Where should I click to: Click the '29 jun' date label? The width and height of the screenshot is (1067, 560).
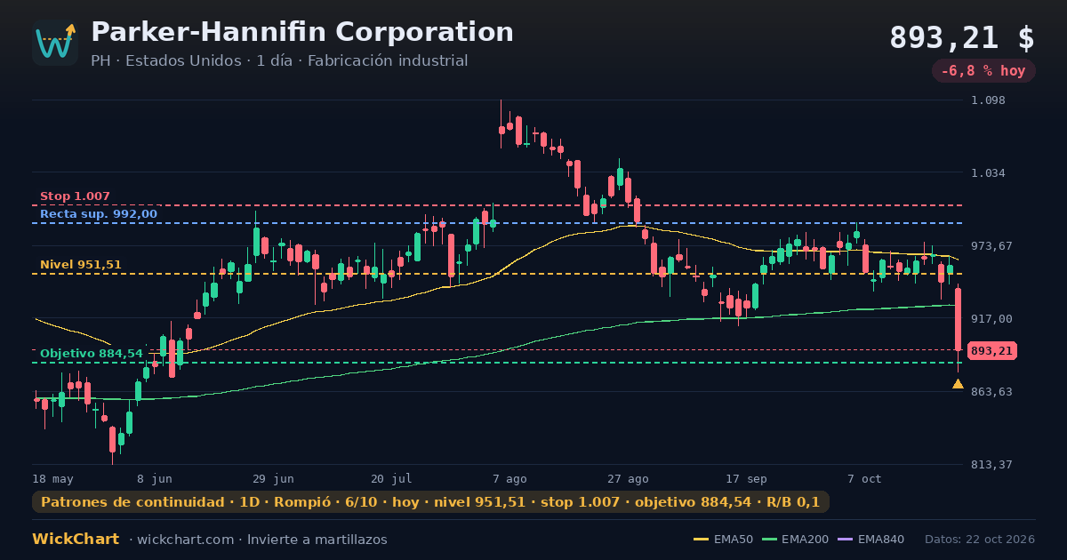[x=274, y=479]
